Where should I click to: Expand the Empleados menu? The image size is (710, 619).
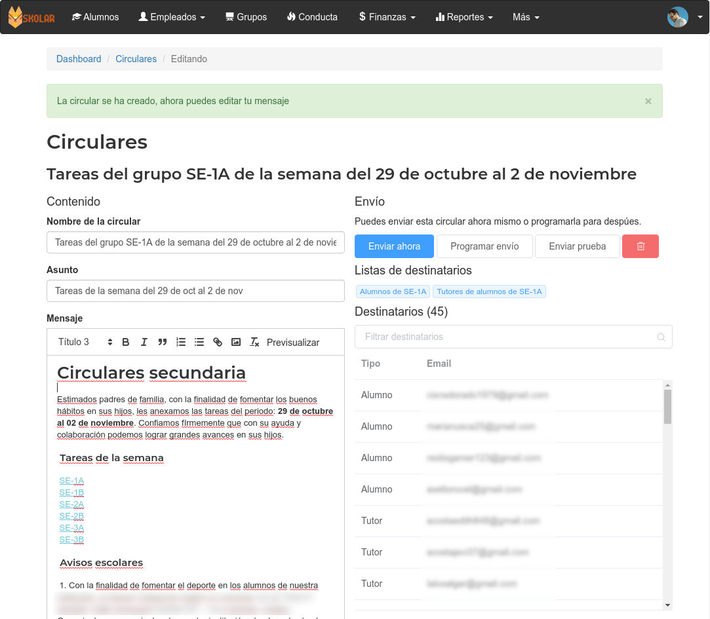click(172, 17)
